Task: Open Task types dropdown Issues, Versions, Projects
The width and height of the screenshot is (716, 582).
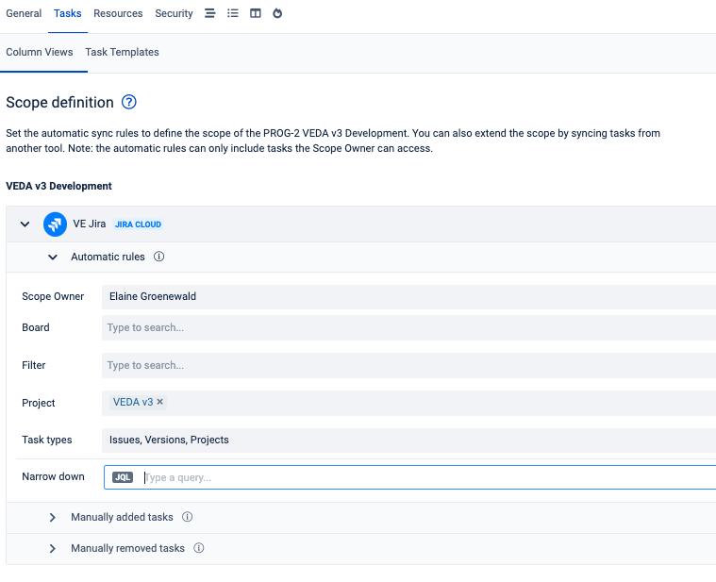Action: coord(408,441)
